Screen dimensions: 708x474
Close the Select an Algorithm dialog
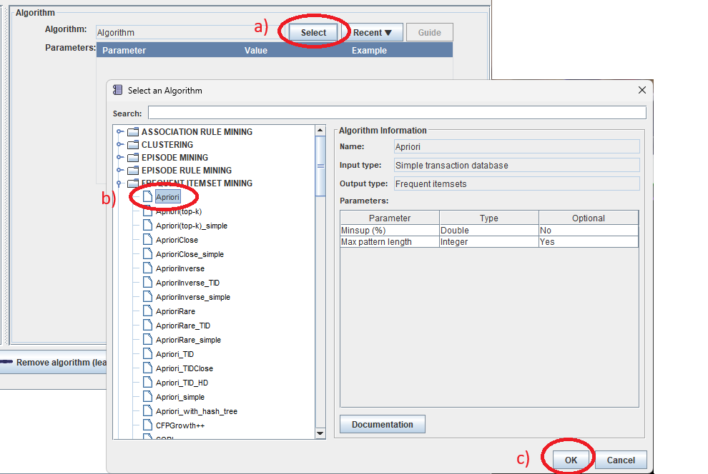(x=642, y=90)
